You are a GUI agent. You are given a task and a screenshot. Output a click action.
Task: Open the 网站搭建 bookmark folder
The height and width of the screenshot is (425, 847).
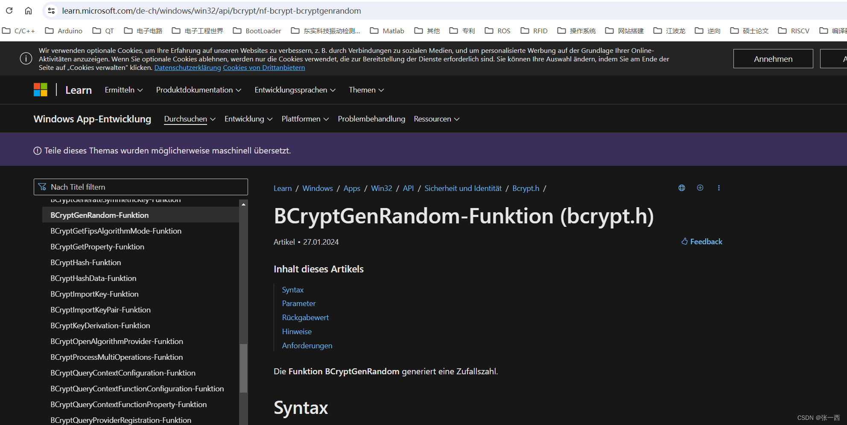[625, 31]
